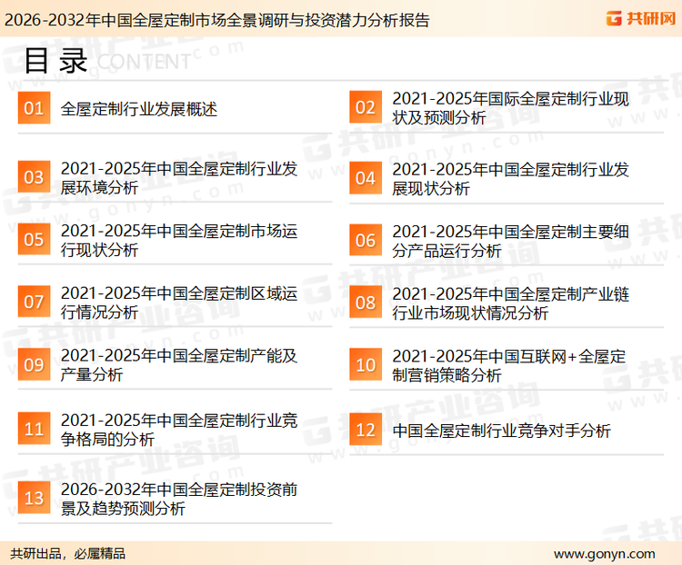The height and width of the screenshot is (565, 682).
Task: Click the 共研出品，必属精品 footer slogan
Action: pos(68,554)
